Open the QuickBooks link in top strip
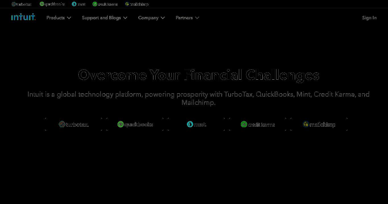 tap(52, 4)
